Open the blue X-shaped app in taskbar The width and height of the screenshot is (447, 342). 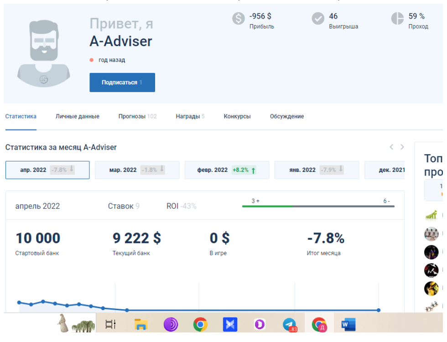click(230, 324)
